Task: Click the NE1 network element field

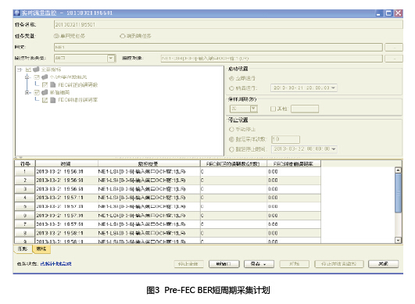Action: [218, 48]
